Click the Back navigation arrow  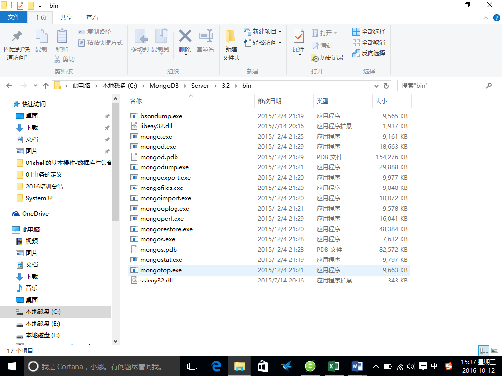coord(10,86)
